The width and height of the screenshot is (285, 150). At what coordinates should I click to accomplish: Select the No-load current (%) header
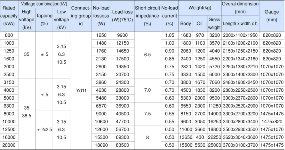[x=170, y=16]
